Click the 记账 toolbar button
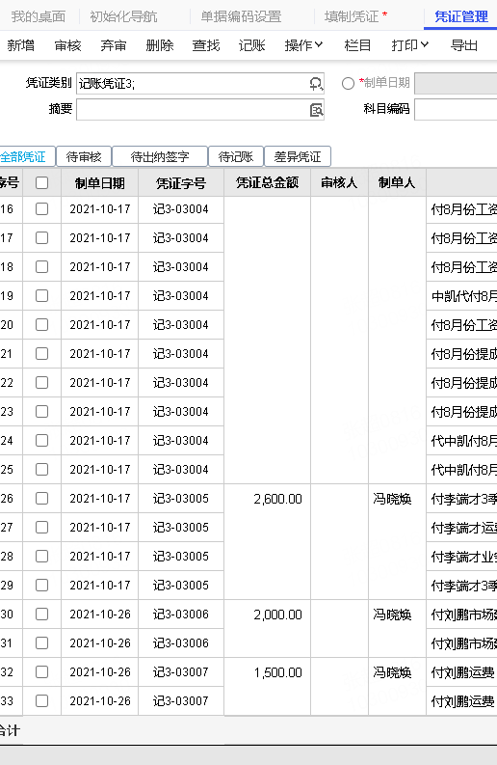 click(x=252, y=45)
